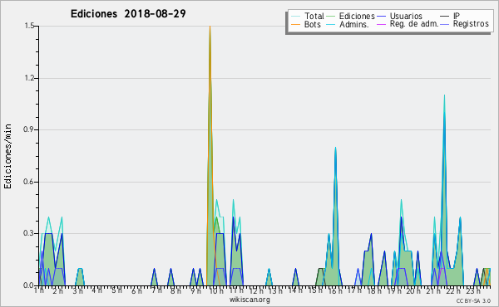Click the blue Usuarios line swatch in legend
Image resolution: width=499 pixels, height=307 pixels.
point(381,17)
